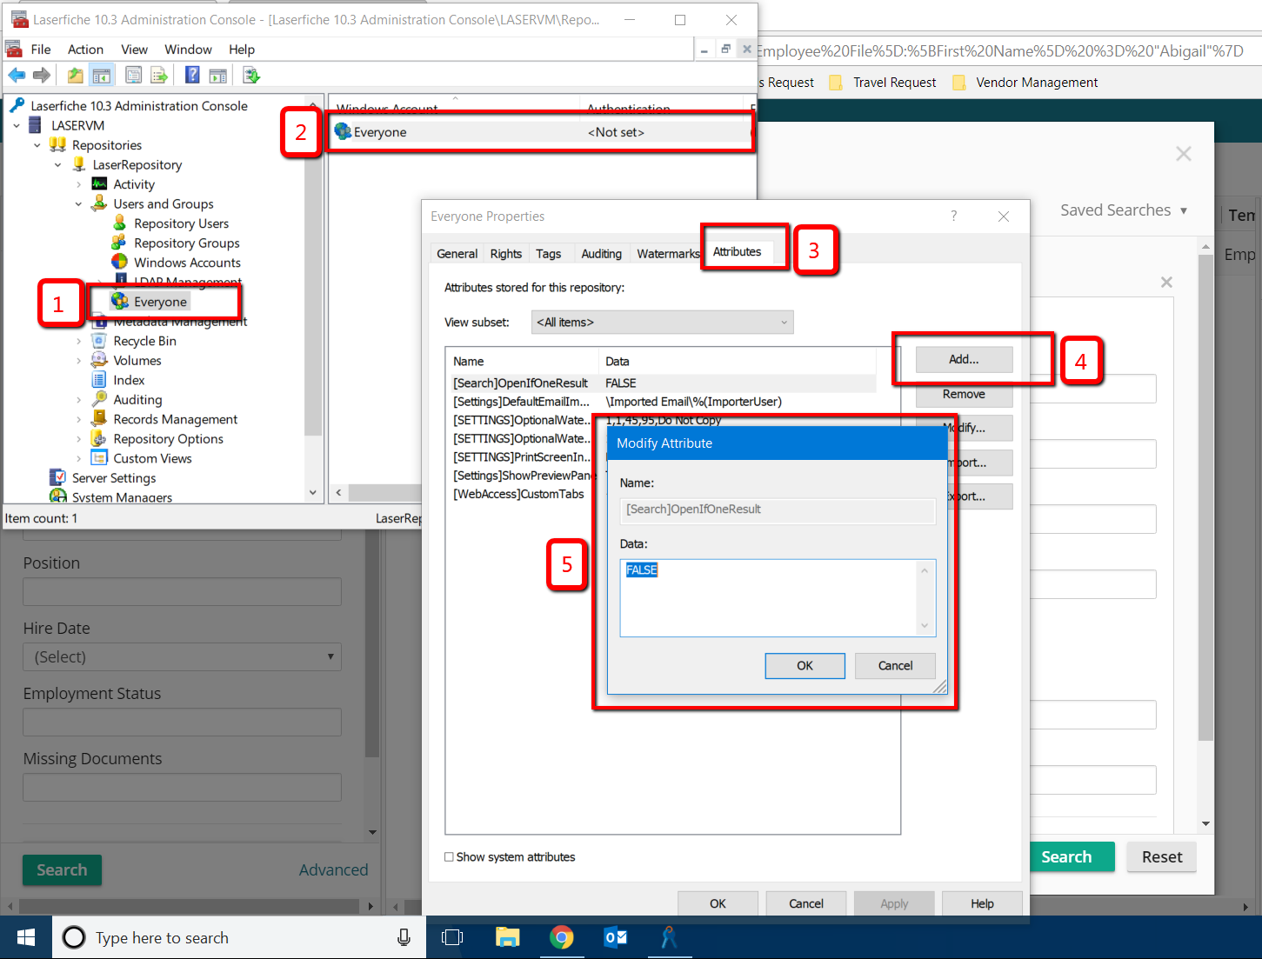Click the Repository Users person icon
The height and width of the screenshot is (959, 1262).
coord(120,223)
